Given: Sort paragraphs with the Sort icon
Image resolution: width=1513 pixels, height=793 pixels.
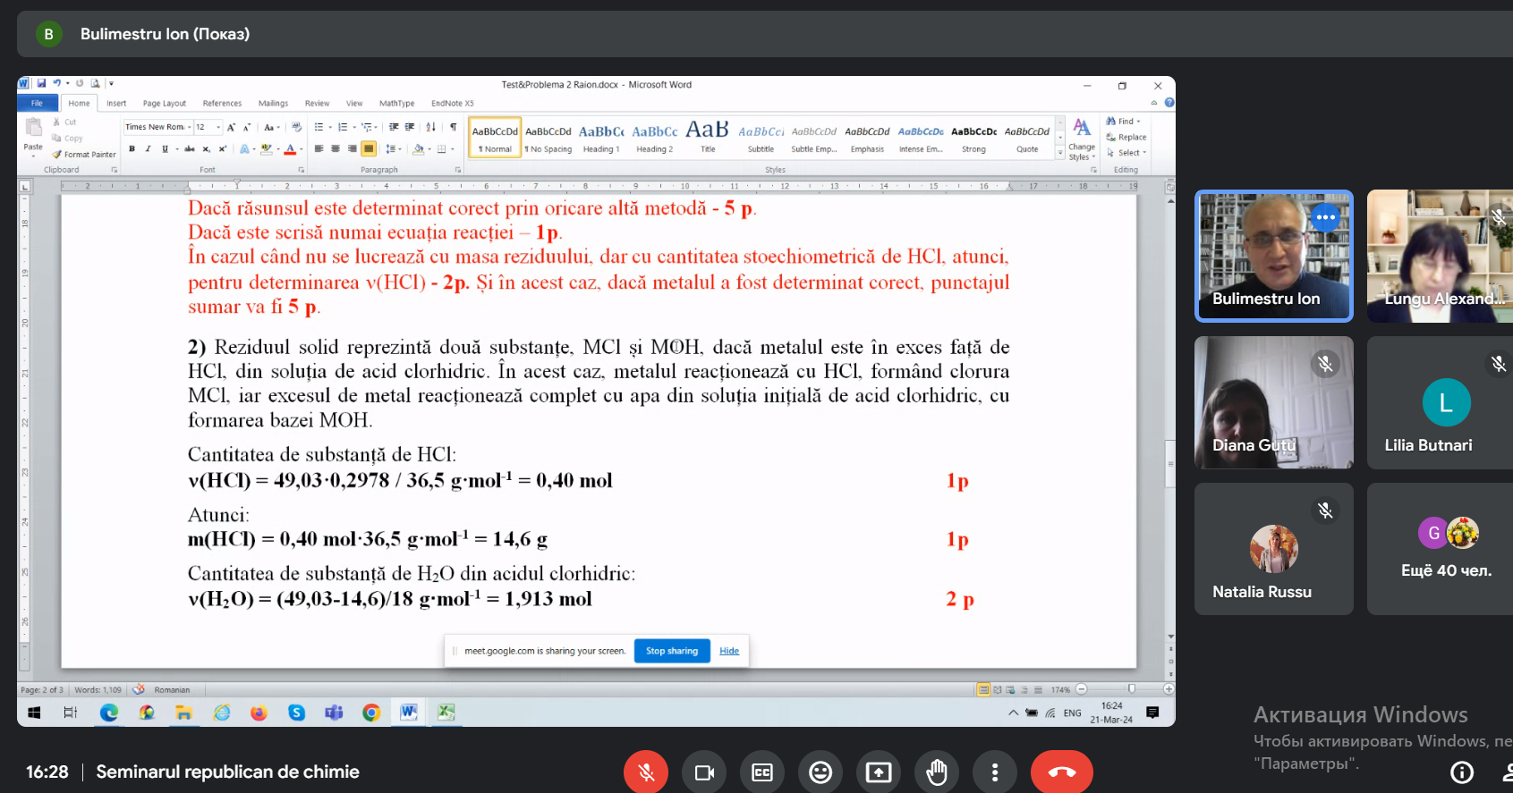Looking at the screenshot, I should (431, 127).
